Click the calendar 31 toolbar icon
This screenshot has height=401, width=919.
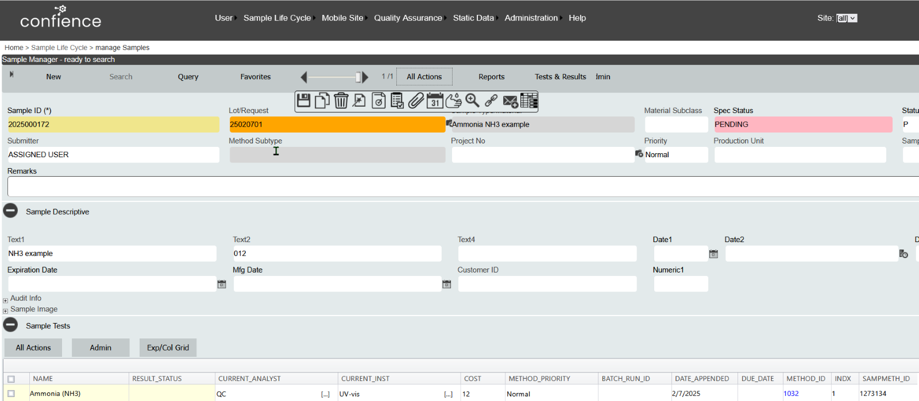tap(435, 101)
